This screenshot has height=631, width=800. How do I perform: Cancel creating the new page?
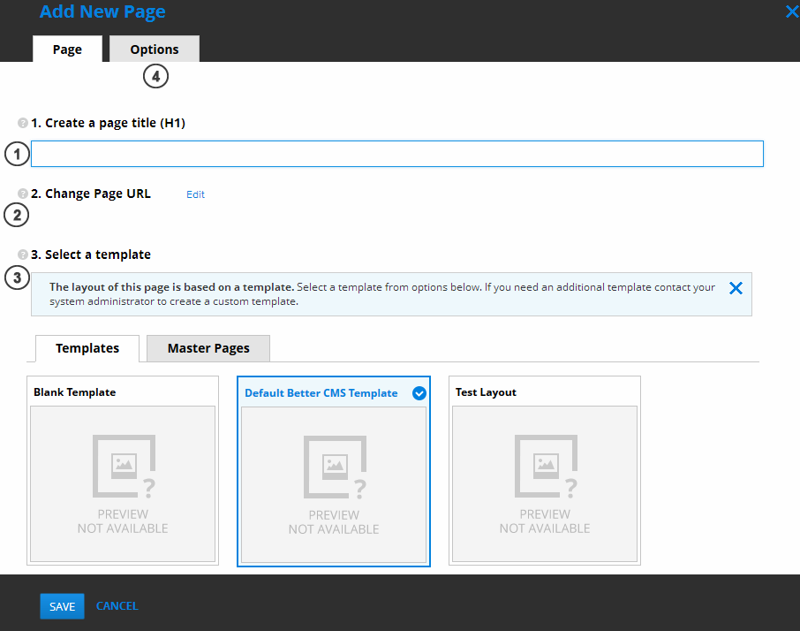(x=117, y=606)
